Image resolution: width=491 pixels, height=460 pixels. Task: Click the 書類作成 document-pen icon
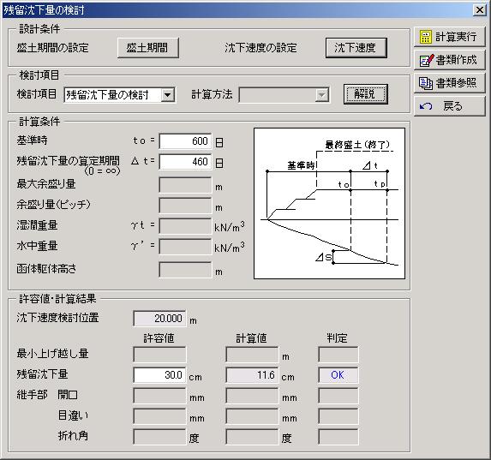pos(427,60)
